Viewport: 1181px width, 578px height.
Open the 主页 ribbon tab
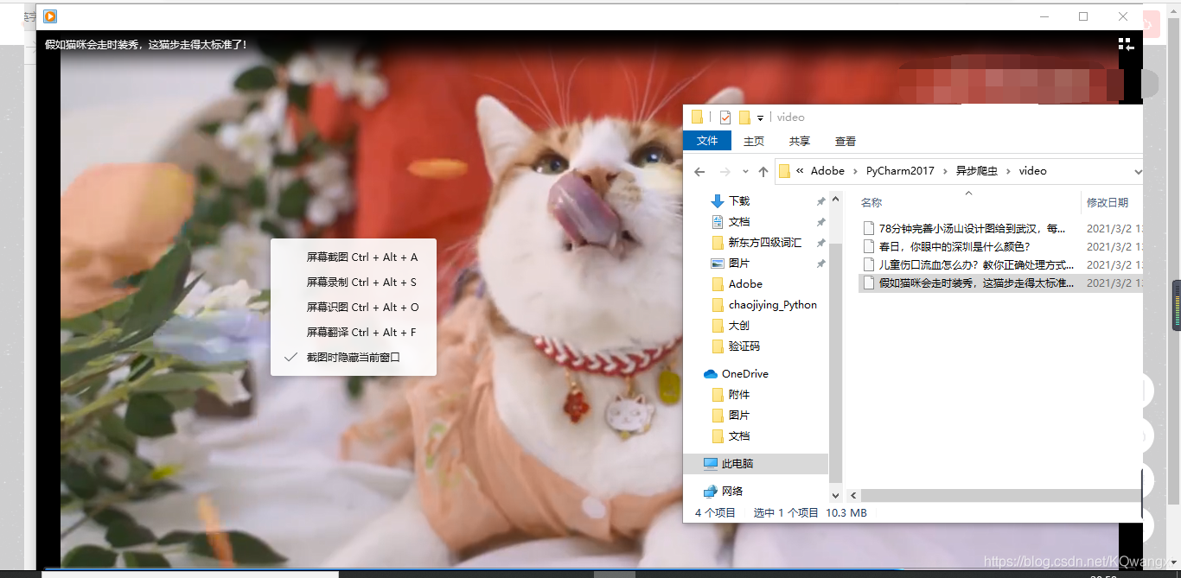point(754,141)
